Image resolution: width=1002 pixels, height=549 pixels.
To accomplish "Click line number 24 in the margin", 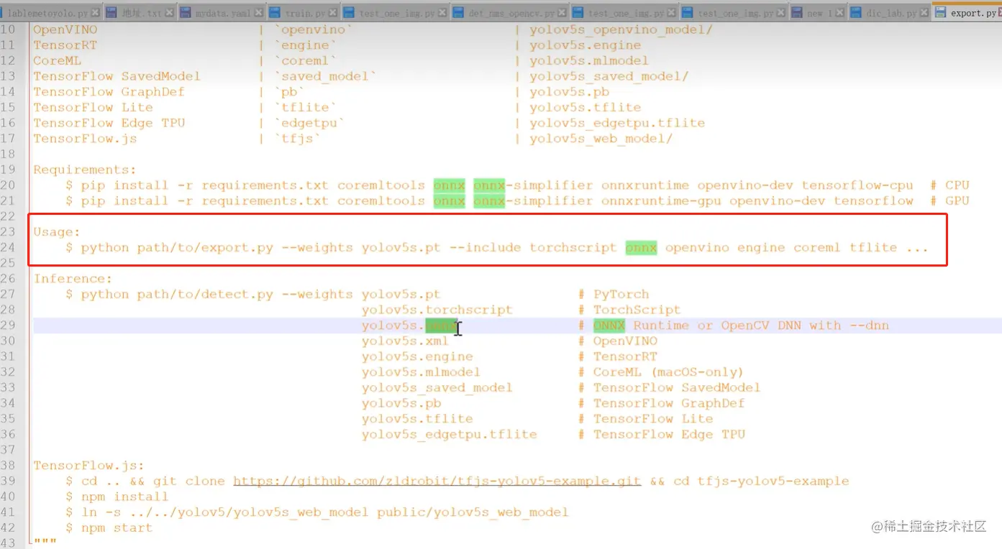I will [x=8, y=248].
